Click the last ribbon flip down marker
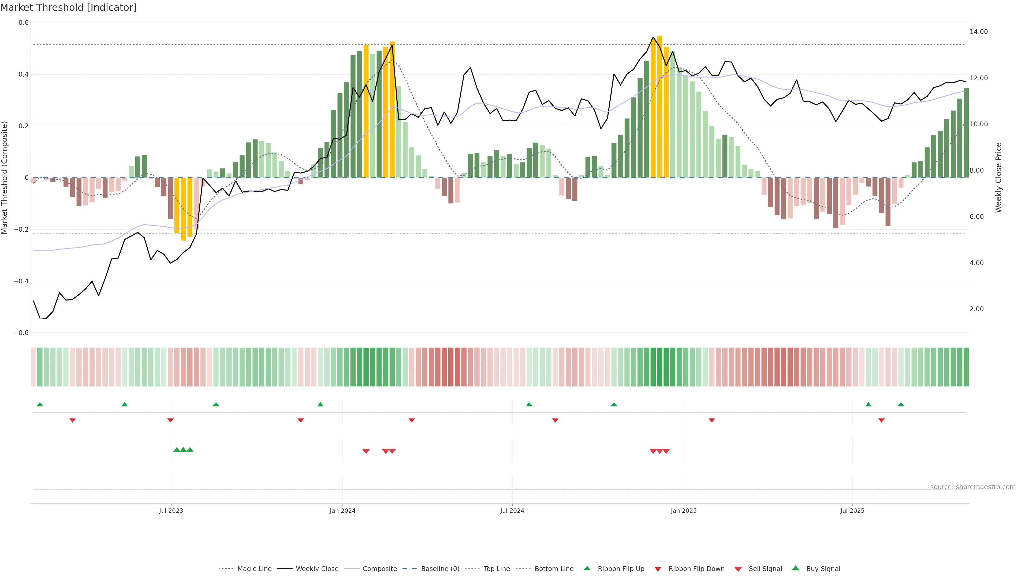1029x578 pixels. [x=881, y=420]
